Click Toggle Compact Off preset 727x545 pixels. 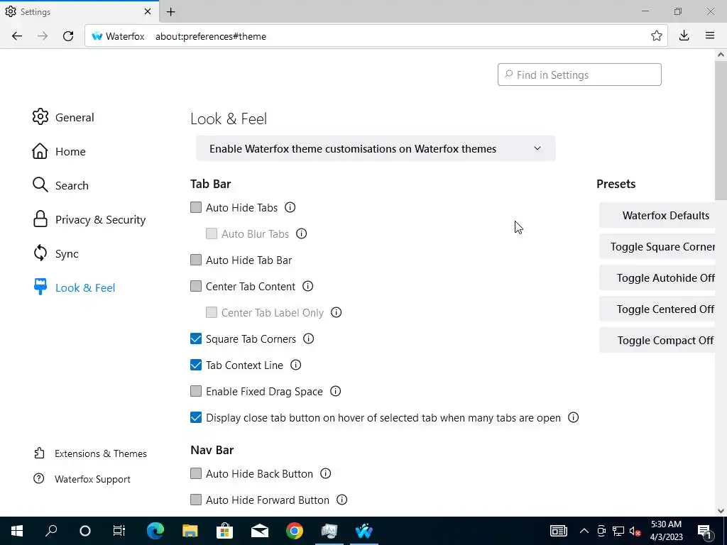click(657, 340)
